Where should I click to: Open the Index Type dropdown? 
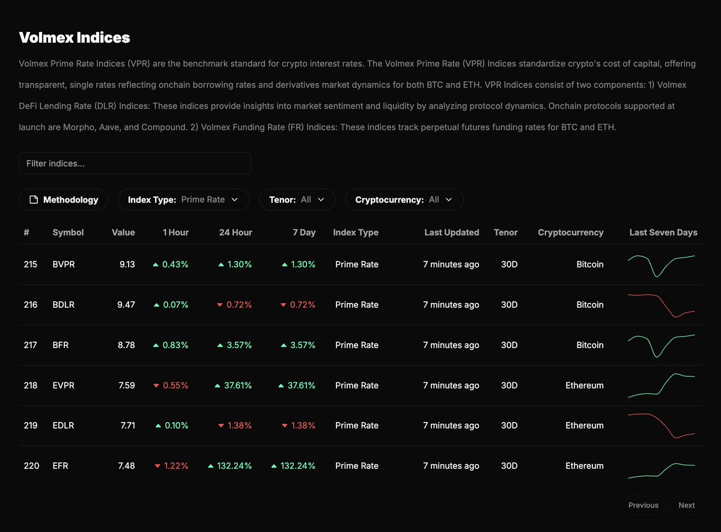(x=183, y=200)
